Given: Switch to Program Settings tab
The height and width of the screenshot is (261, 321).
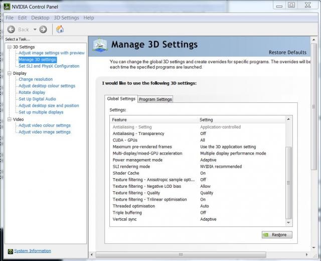Looking at the screenshot, I should pyautogui.click(x=155, y=99).
